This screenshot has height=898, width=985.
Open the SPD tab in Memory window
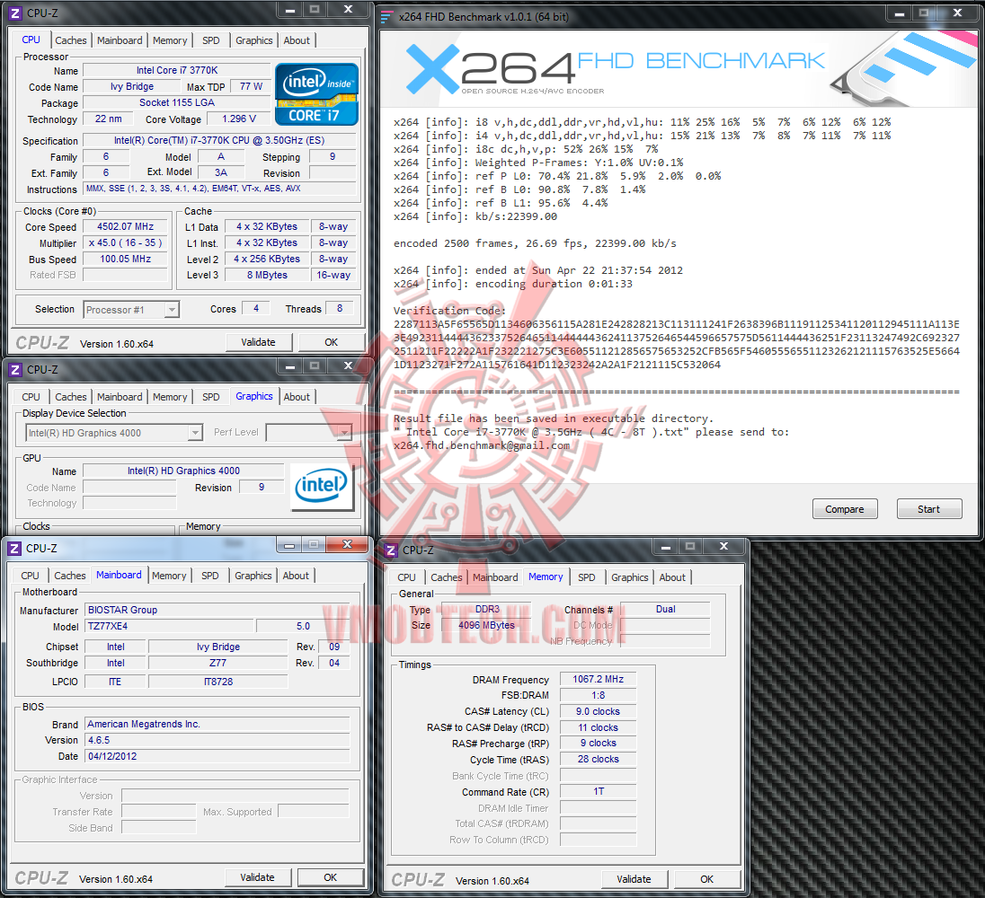(x=587, y=577)
